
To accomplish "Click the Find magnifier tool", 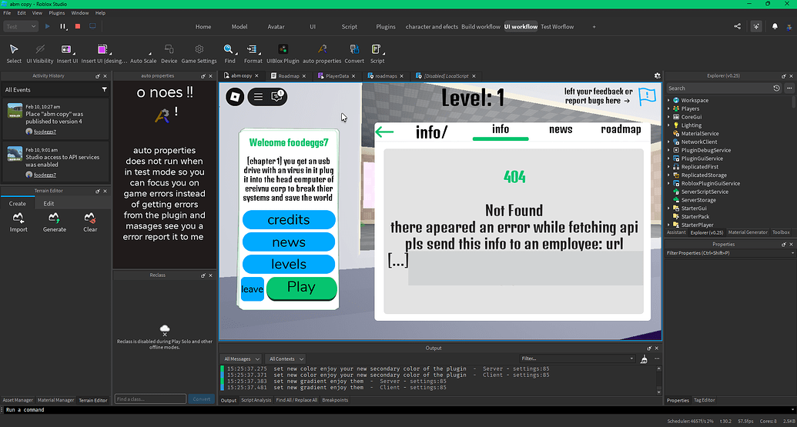I will coord(229,53).
